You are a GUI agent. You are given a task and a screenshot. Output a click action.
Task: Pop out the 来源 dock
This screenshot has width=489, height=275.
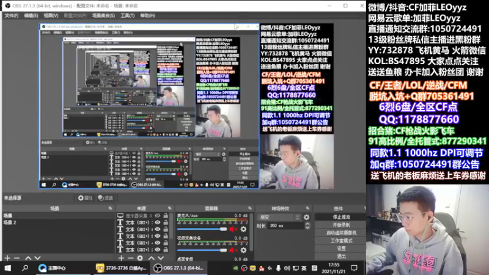[170, 208]
